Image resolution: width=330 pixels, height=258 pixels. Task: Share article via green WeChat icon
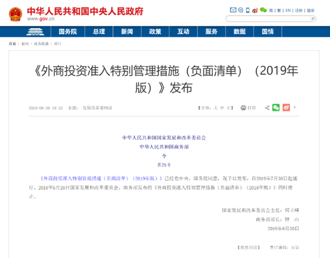(276, 108)
